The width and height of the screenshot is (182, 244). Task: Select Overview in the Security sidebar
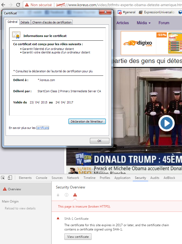pyautogui.click(x=14, y=189)
